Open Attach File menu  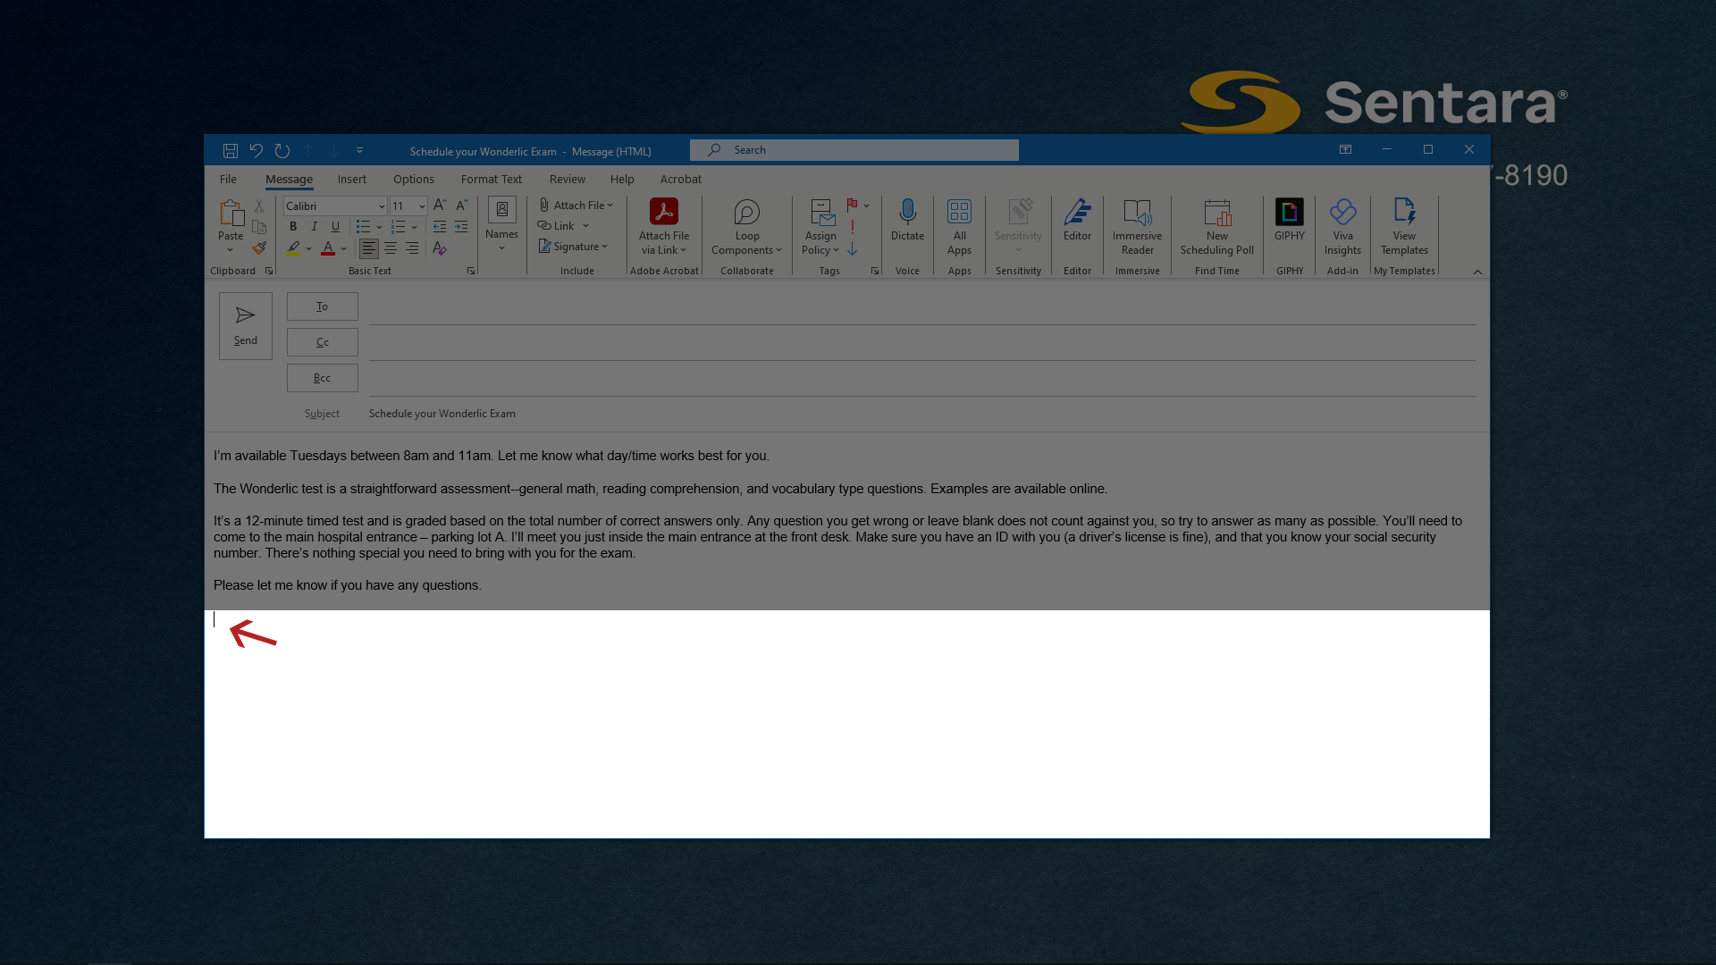(576, 206)
